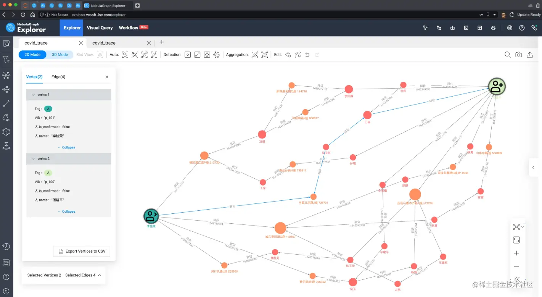Image resolution: width=542 pixels, height=297 pixels.
Task: Click the light green 人 tag in vertex 2
Action: click(48, 173)
